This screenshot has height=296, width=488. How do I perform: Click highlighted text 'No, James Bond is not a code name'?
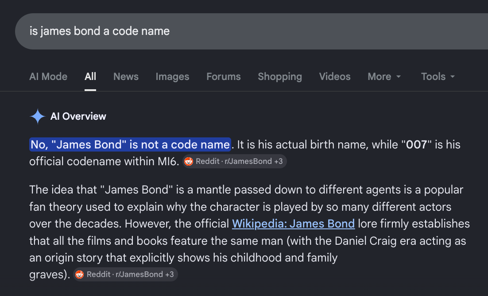pos(130,145)
